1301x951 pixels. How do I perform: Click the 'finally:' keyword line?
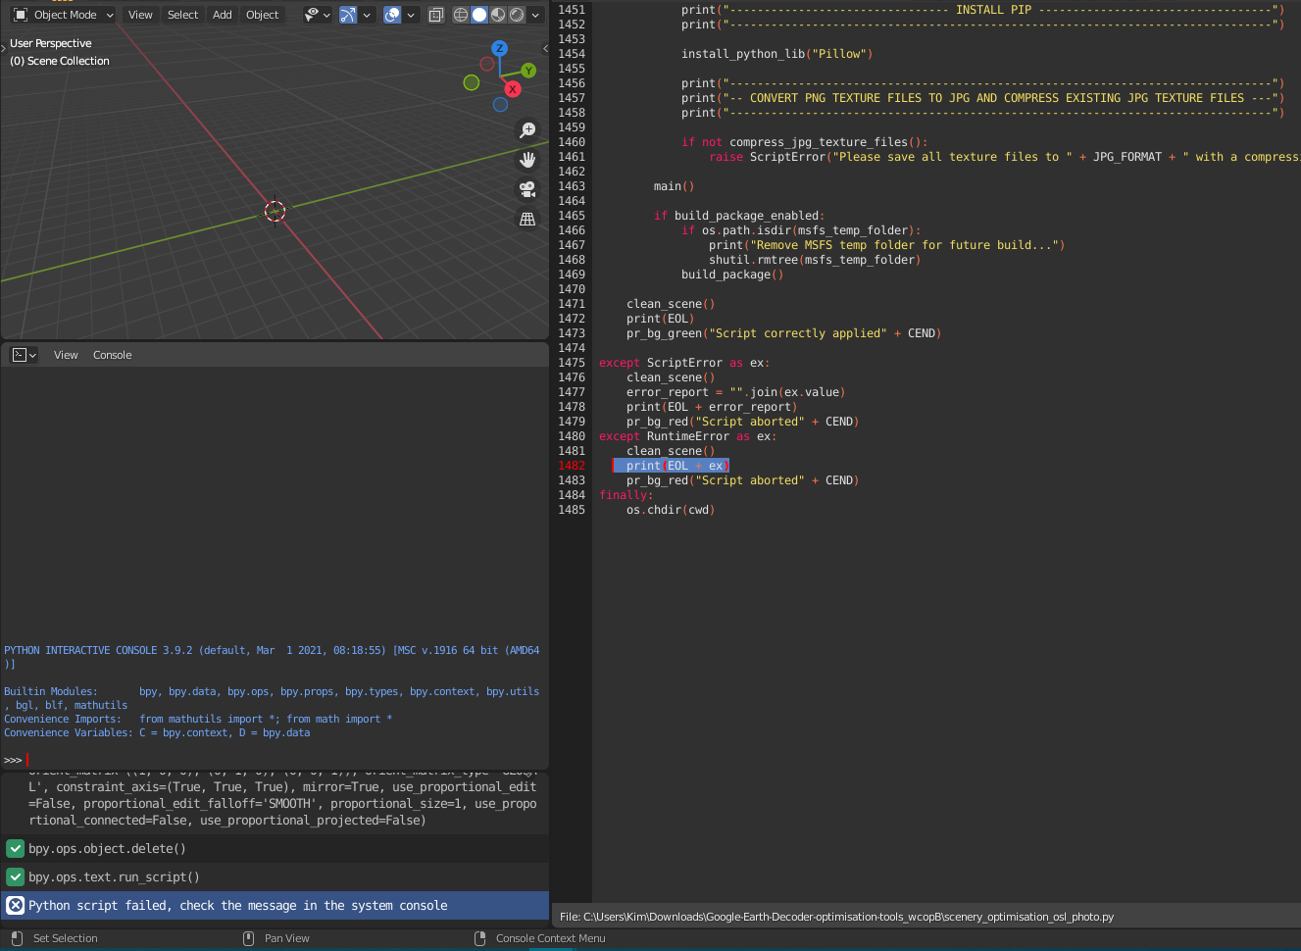(x=625, y=495)
